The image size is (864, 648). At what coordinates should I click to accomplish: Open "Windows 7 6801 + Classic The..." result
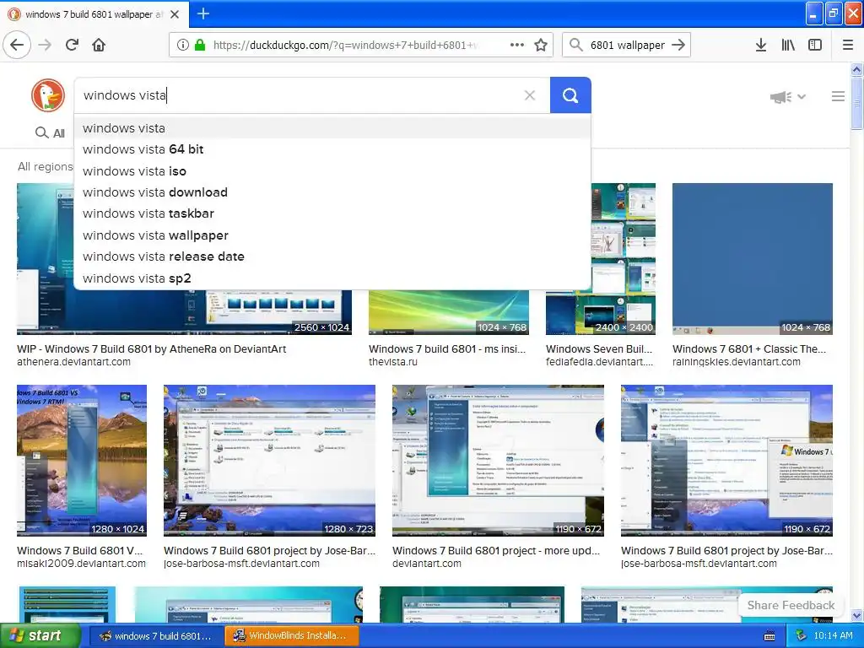click(749, 348)
